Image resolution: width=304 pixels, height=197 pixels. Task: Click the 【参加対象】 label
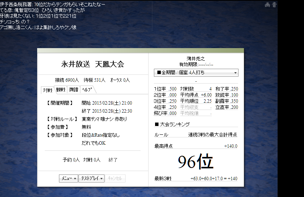pyautogui.click(x=60, y=135)
